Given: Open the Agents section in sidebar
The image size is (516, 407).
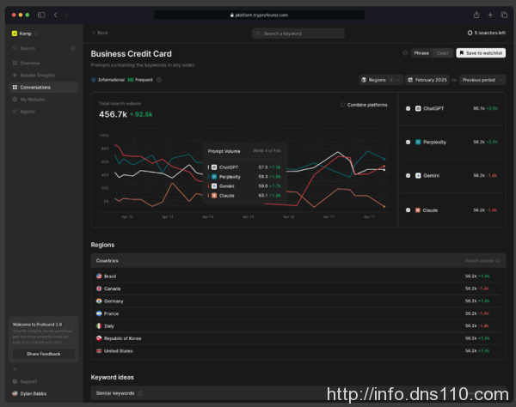Looking at the screenshot, I should pos(28,111).
